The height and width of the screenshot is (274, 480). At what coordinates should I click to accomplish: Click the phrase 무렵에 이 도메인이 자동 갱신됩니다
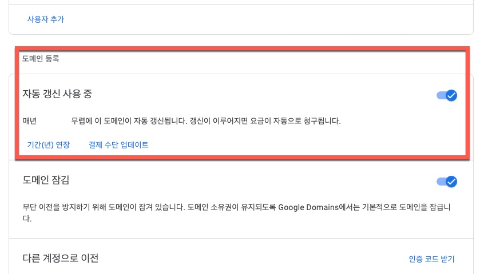tap(129, 121)
